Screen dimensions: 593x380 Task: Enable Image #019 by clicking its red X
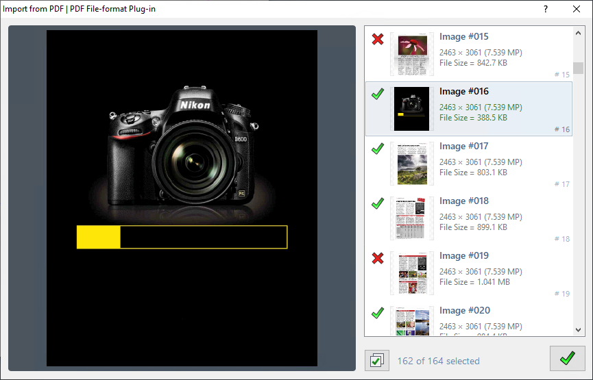click(377, 258)
